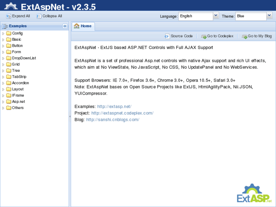The image size is (276, 207).
Task: Expand the Grid node triangle
Action: tap(3, 65)
